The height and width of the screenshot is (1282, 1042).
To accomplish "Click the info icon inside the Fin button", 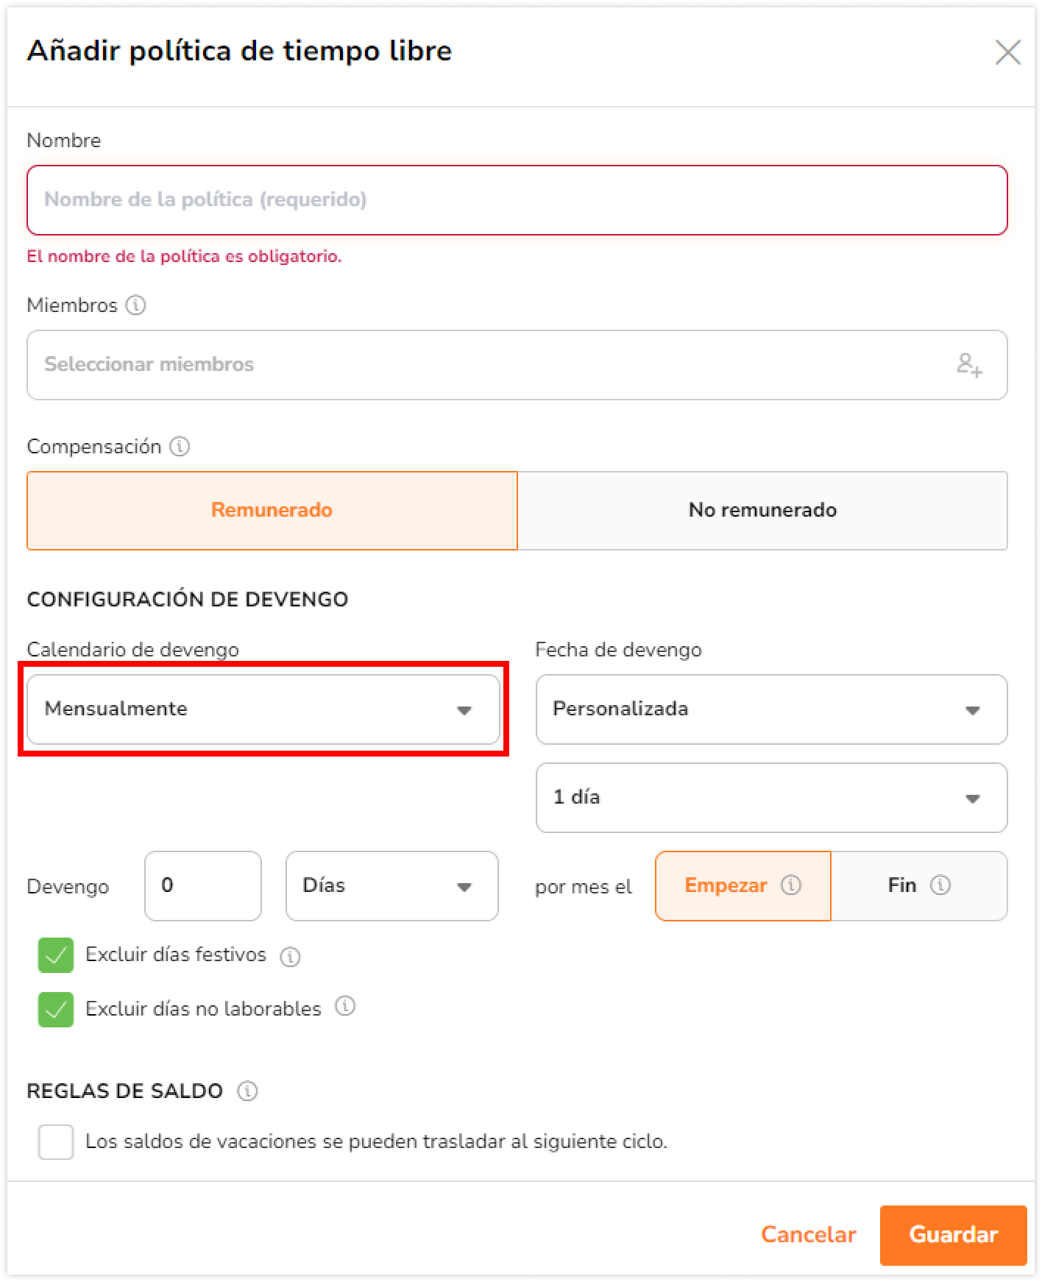I will 940,885.
